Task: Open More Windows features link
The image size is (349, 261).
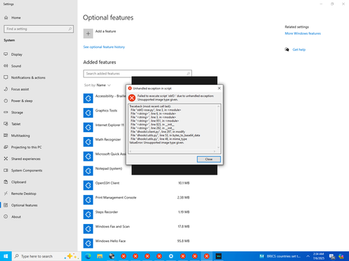Action: pyautogui.click(x=303, y=33)
